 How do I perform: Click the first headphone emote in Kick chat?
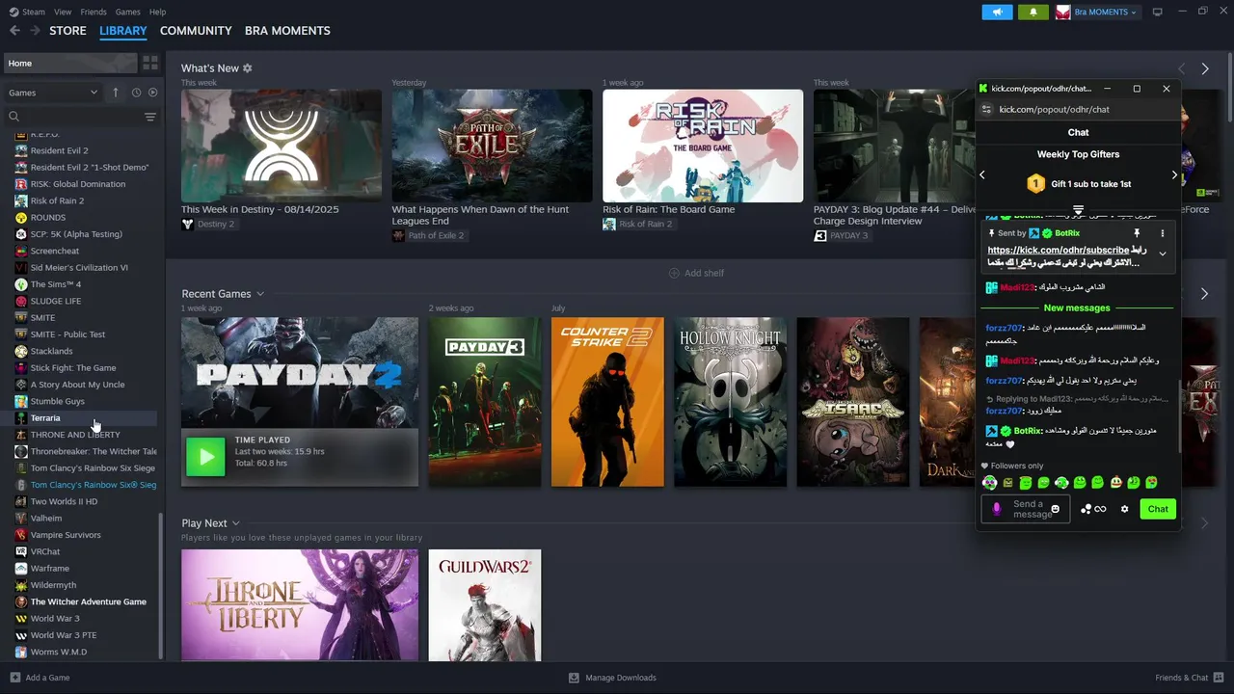[x=989, y=483]
